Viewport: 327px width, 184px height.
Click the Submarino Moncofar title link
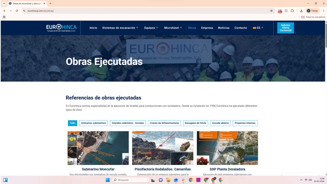pyautogui.click(x=98, y=169)
